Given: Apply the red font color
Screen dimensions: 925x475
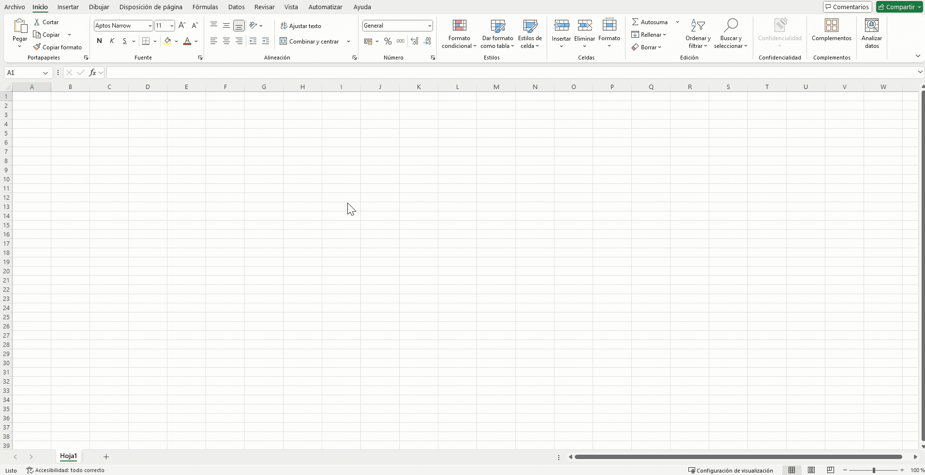Looking at the screenshot, I should (187, 41).
